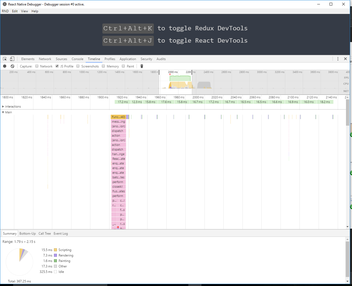The image size is (352, 286).
Task: Click the React Native Debugger app icon
Action: pyautogui.click(x=4, y=4)
